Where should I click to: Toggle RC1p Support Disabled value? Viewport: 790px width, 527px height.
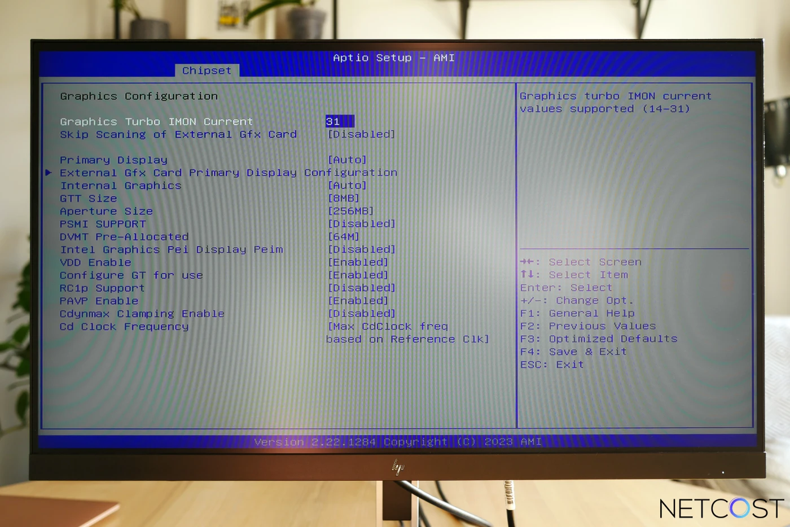tap(361, 288)
